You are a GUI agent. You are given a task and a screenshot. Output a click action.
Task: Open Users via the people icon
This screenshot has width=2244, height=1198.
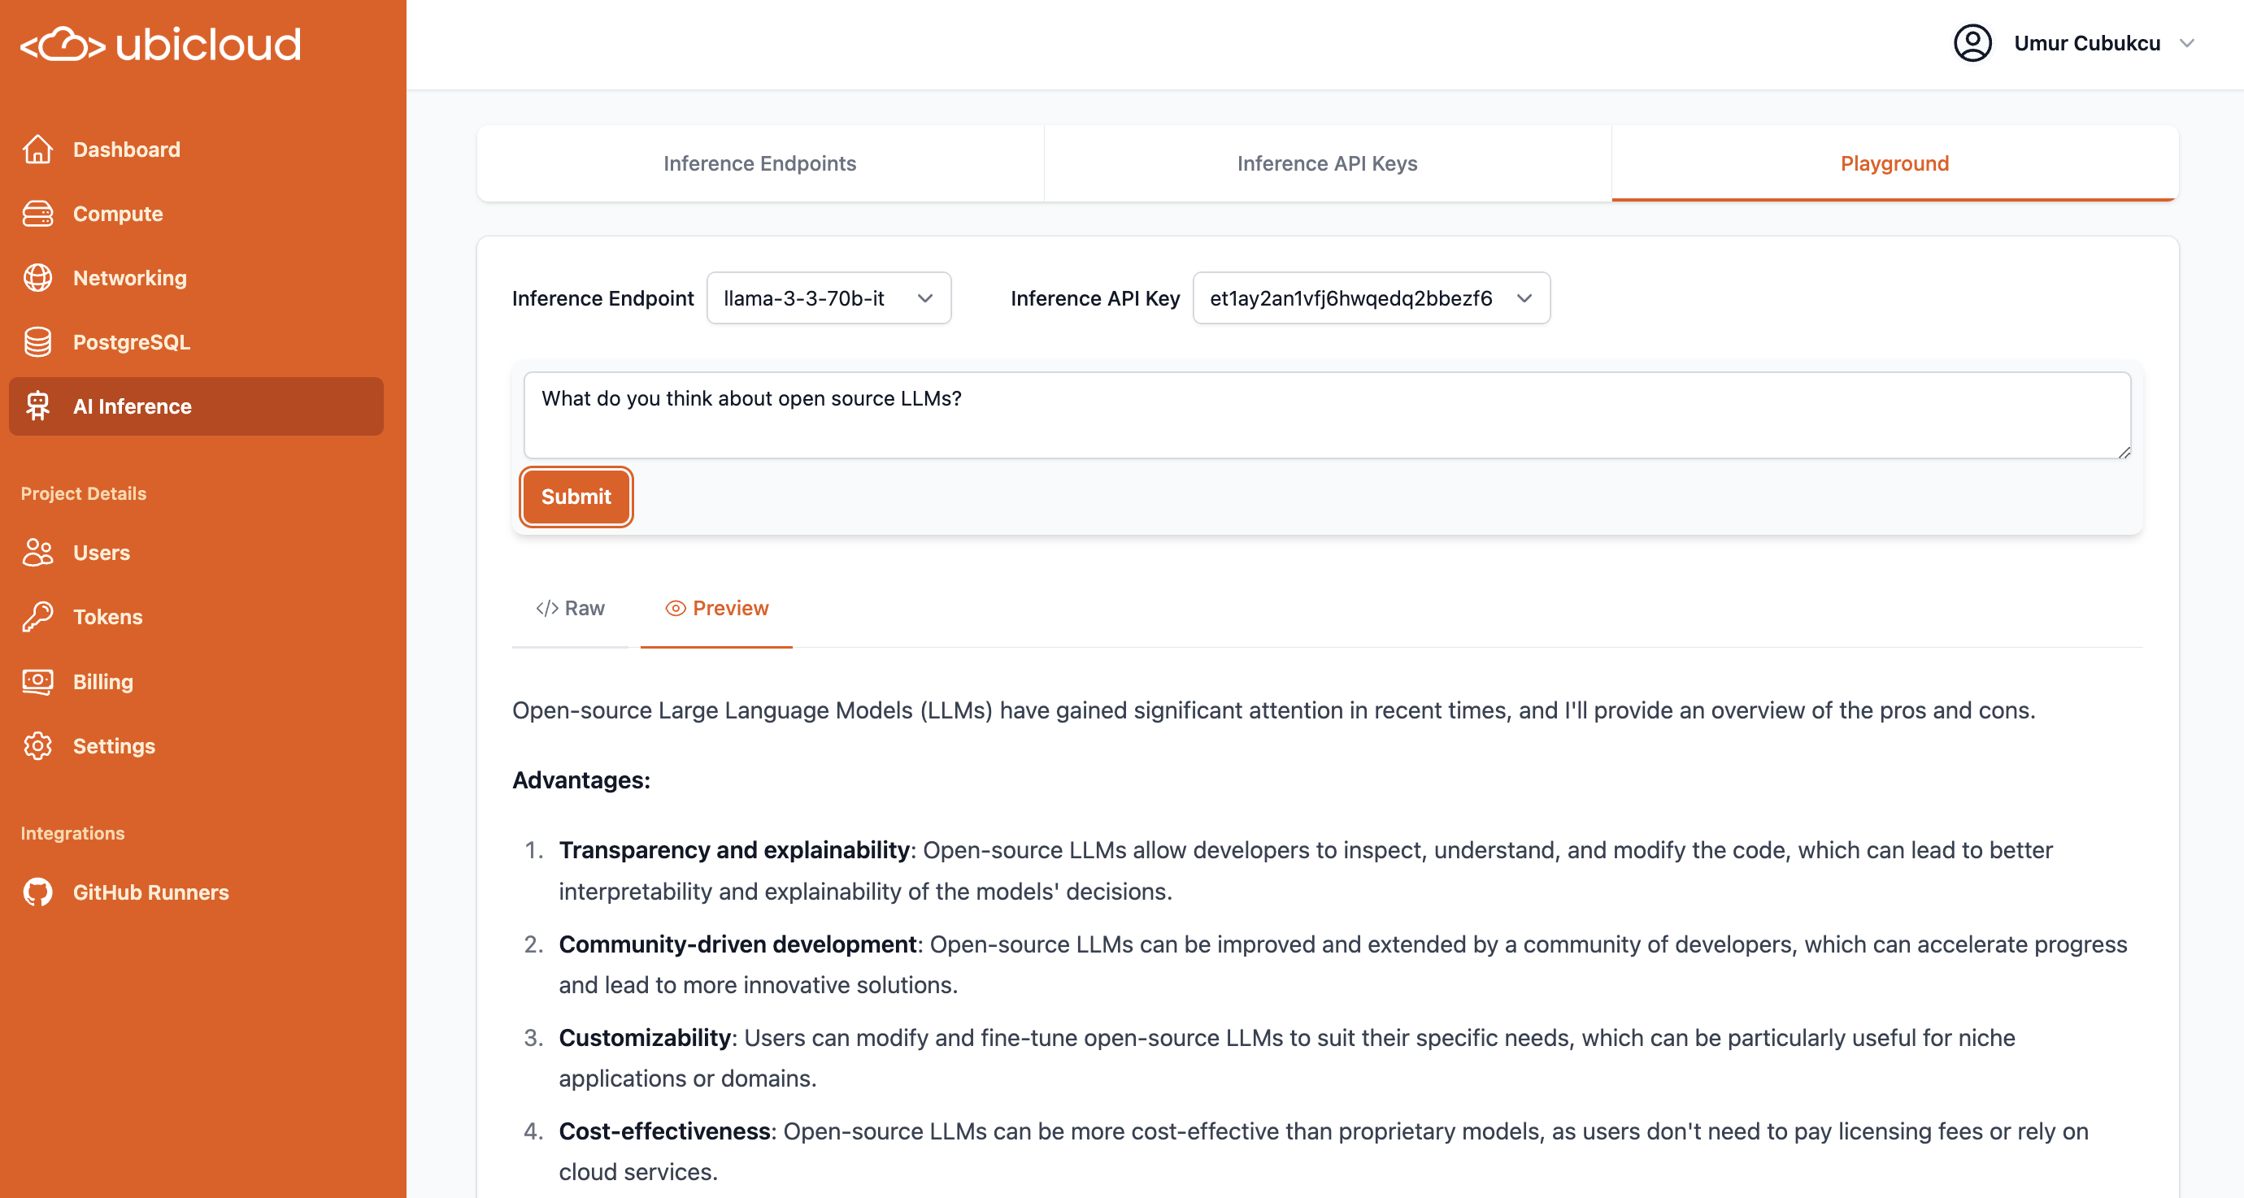pos(37,553)
